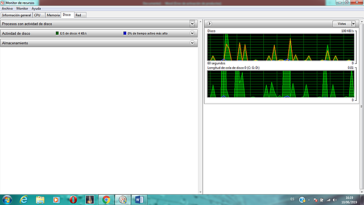The height and width of the screenshot is (205, 364).
Task: Switch to the Memoria tab
Action: click(53, 15)
